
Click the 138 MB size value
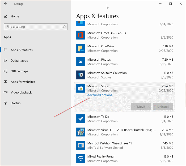point(168,46)
